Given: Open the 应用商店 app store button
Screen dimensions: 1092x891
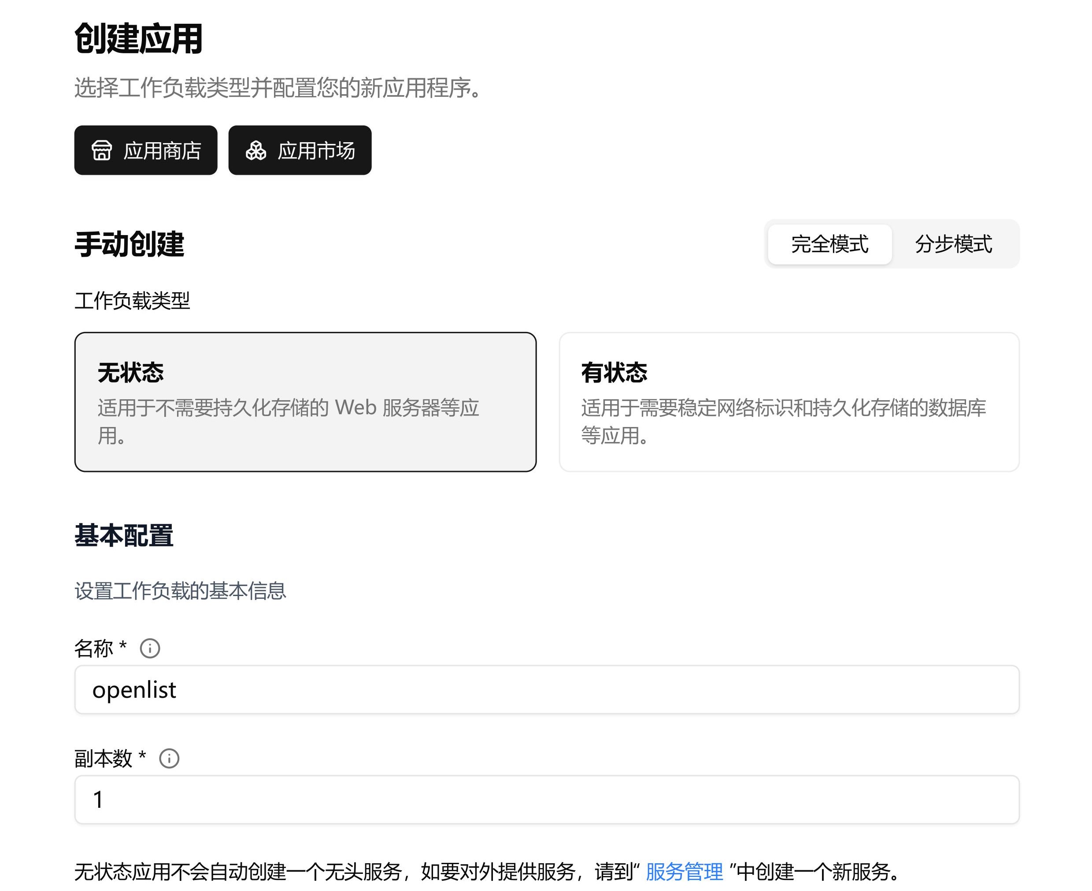Looking at the screenshot, I should (x=146, y=151).
